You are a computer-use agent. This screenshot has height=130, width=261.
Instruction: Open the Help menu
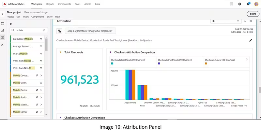(x=57, y=17)
